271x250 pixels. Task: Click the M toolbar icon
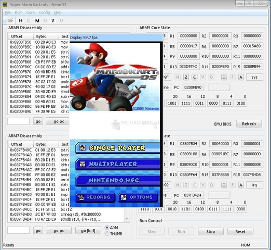(x=37, y=21)
